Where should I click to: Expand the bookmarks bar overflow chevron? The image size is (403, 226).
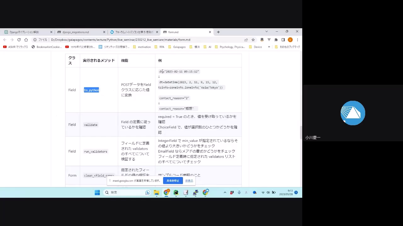tap(269, 47)
